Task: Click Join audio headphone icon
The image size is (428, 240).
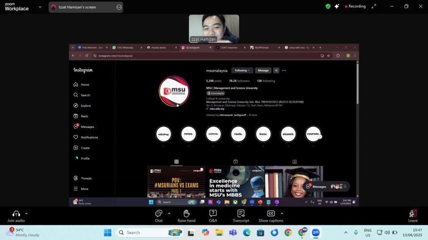Action: 16,214
